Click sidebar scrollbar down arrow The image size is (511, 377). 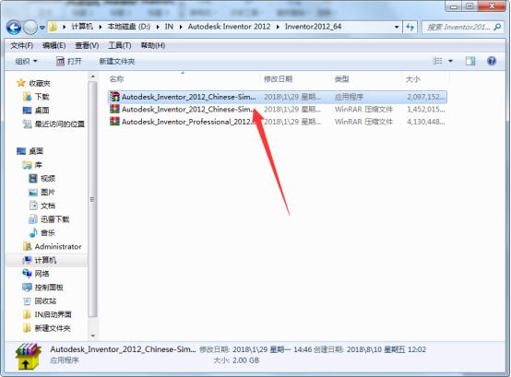point(92,336)
